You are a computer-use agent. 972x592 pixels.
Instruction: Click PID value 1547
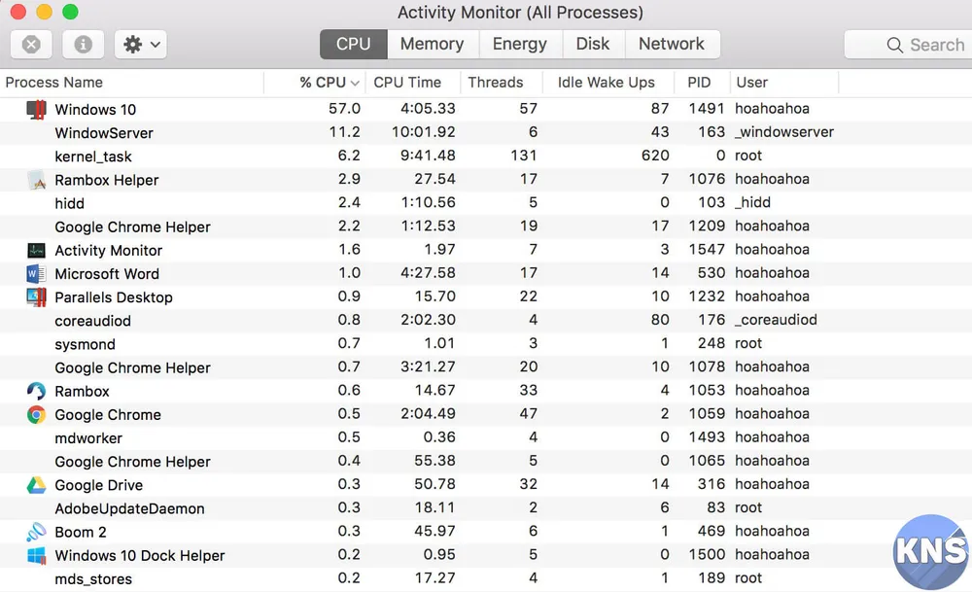[x=707, y=249]
